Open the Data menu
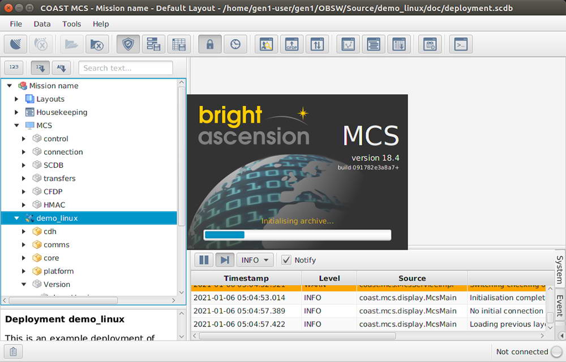Image resolution: width=566 pixels, height=362 pixels. tap(42, 24)
